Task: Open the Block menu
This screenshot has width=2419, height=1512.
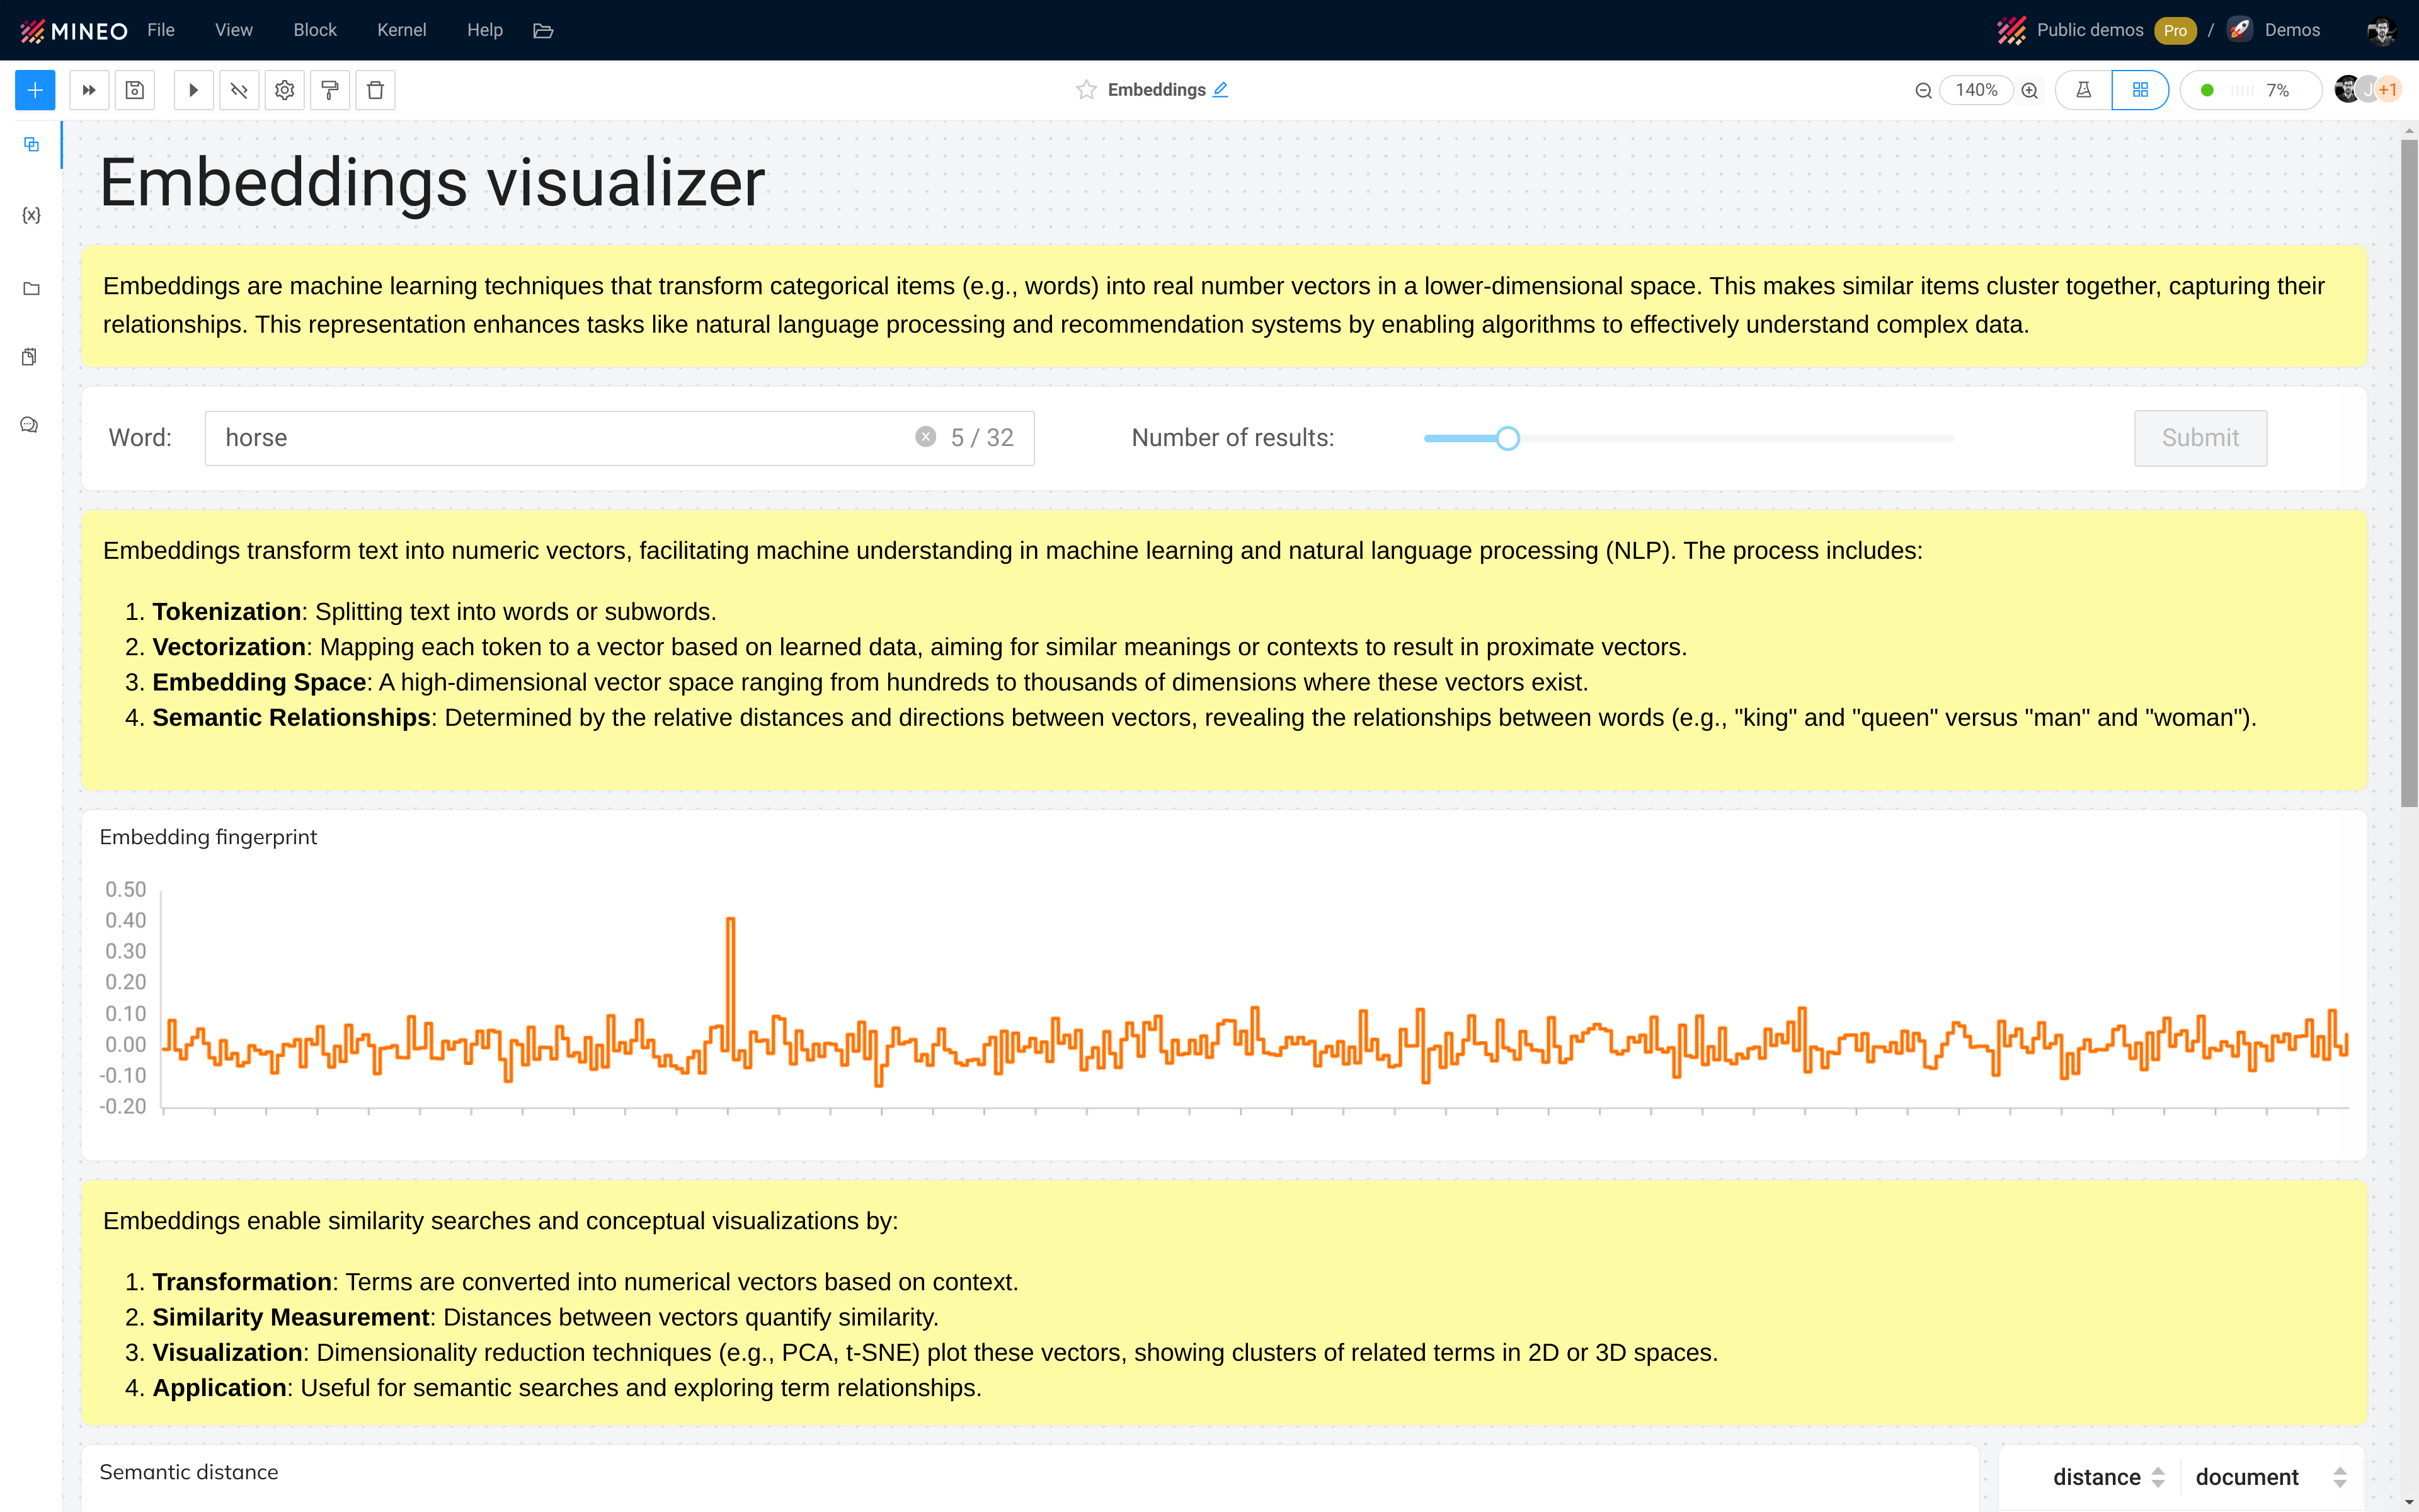Action: (x=315, y=30)
